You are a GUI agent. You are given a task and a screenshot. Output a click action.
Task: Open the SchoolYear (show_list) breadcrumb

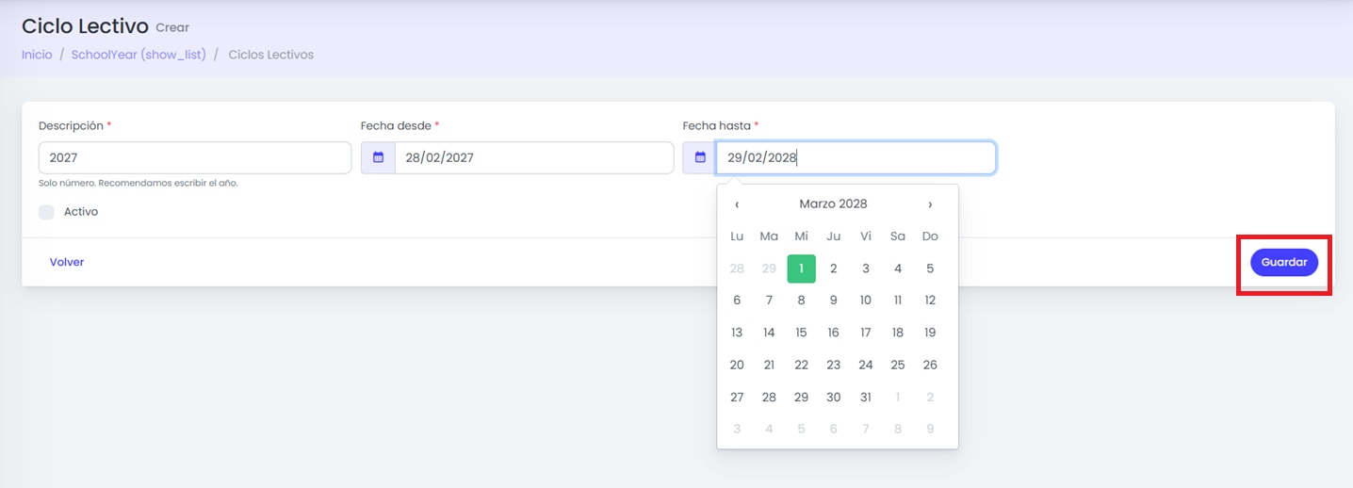(139, 55)
